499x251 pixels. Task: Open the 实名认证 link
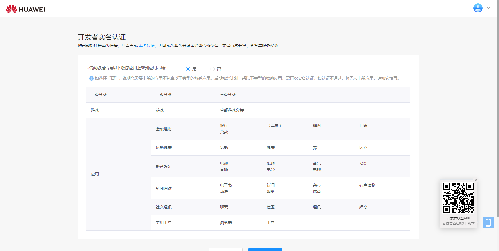(x=147, y=46)
